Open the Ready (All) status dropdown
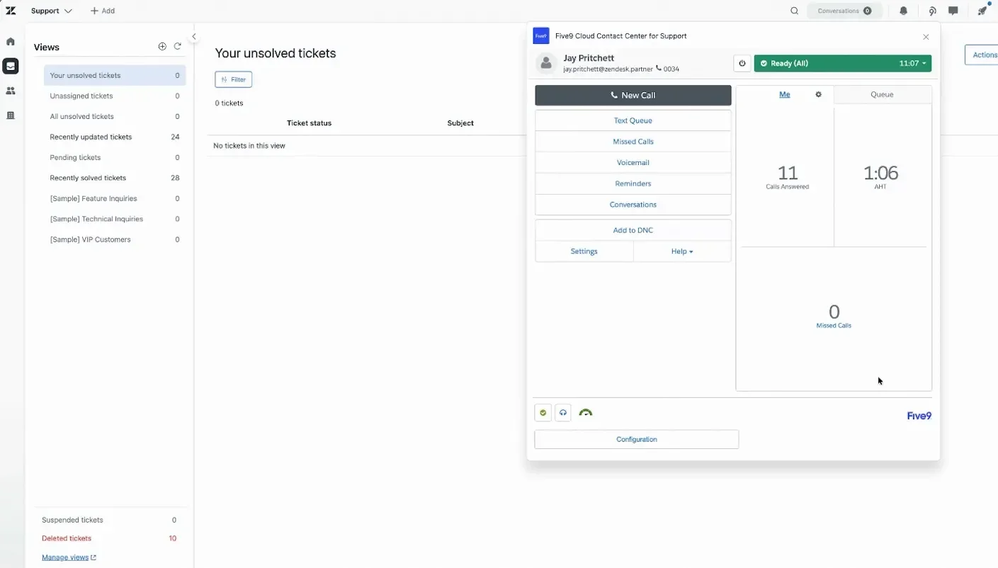 pyautogui.click(x=843, y=63)
